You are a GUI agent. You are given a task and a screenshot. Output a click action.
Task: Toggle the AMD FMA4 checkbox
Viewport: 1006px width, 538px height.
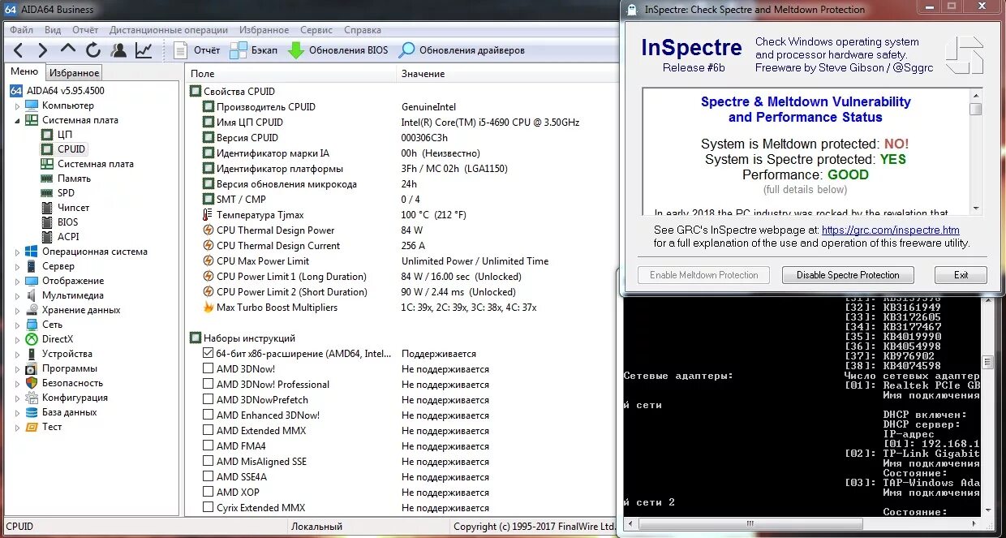[x=209, y=446]
